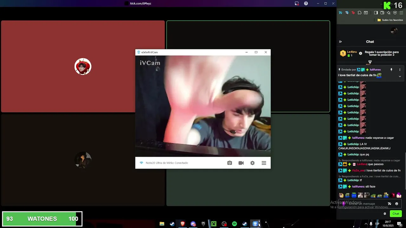The height and width of the screenshot is (228, 406).
Task: Click the Le4bru top gifter entry
Action: click(x=348, y=54)
